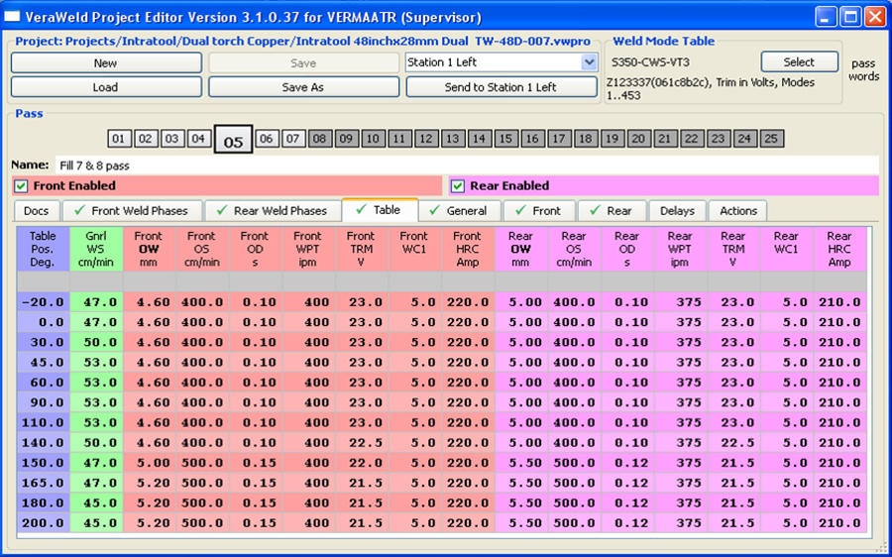892x557 pixels.
Task: Click the VeraWeld title bar app icon
Action: (x=12, y=17)
